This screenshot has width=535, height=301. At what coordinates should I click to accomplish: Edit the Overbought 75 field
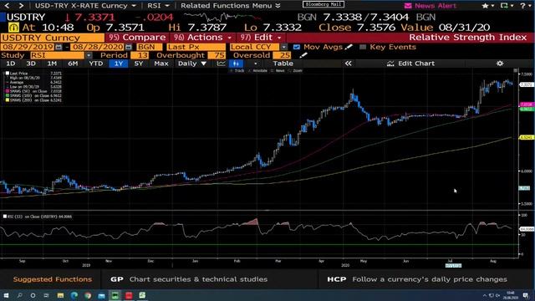[x=217, y=55]
